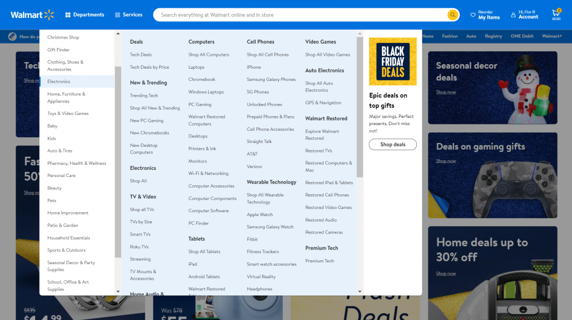Open New Chromebooks link
The image size is (572, 320).
coord(150,133)
